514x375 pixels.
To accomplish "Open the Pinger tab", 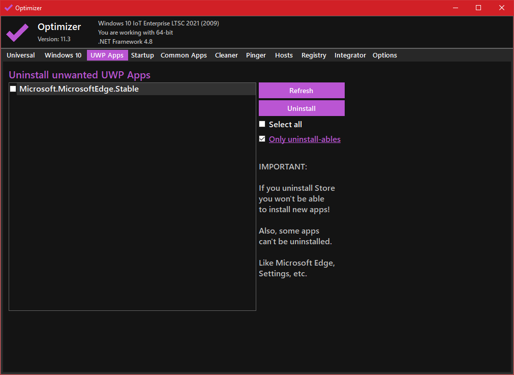I will (x=256, y=55).
